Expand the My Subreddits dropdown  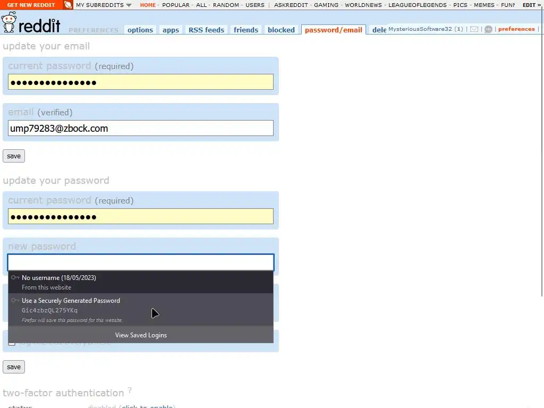coord(104,5)
